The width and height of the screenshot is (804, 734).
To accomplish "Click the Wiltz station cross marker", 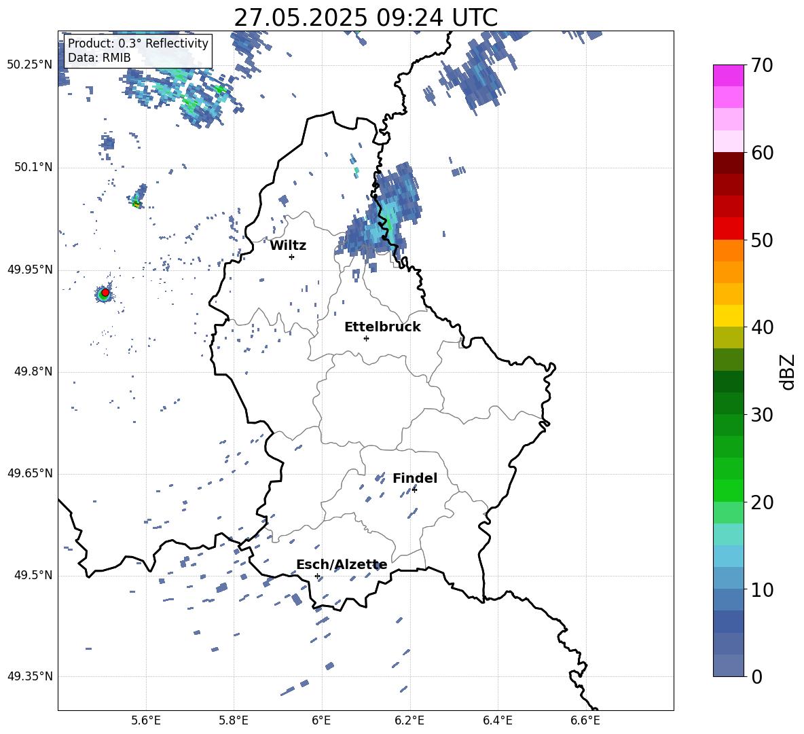I will pos(292,257).
